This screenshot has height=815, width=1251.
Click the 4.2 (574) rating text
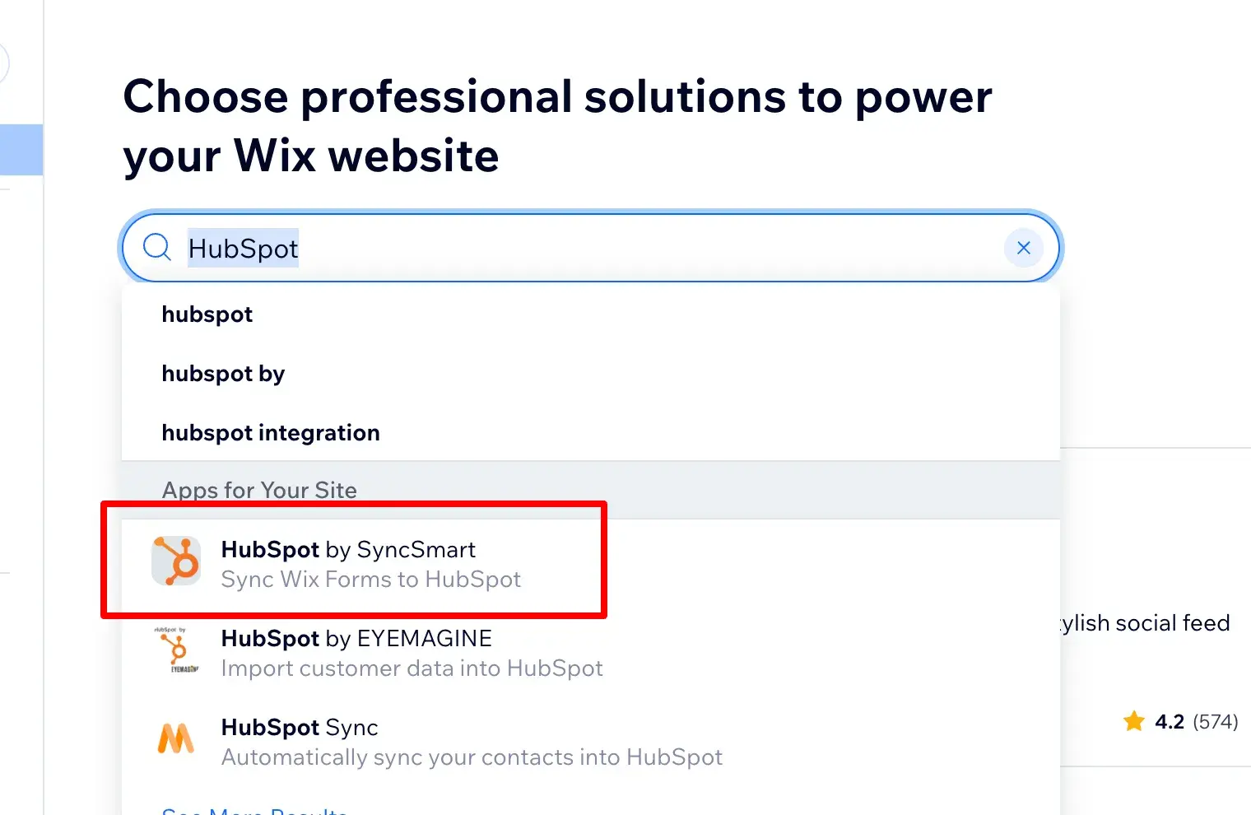1196,722
